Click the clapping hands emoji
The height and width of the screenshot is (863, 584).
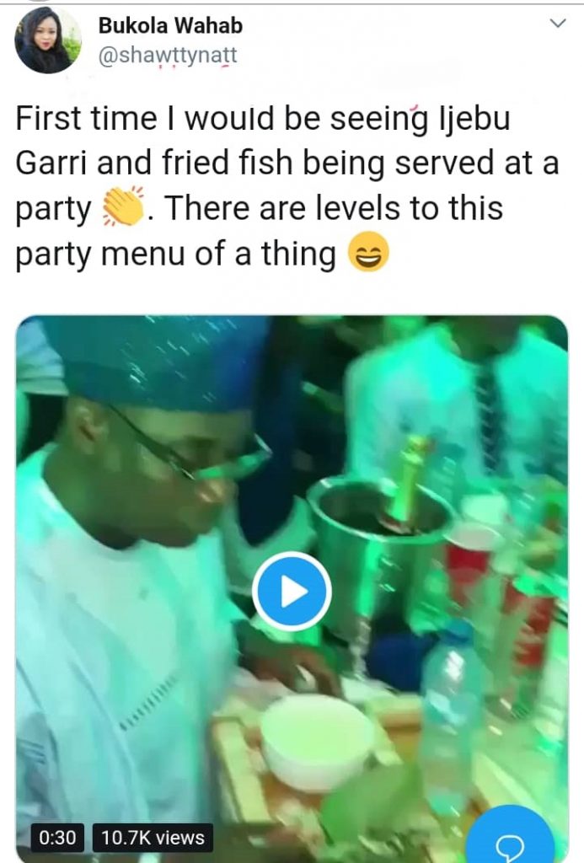tap(124, 208)
